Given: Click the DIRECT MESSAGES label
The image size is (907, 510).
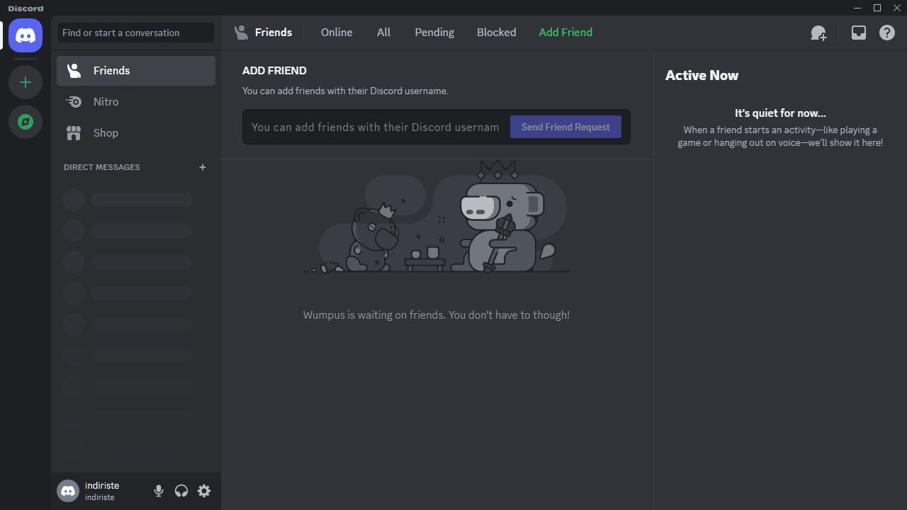Looking at the screenshot, I should (102, 167).
